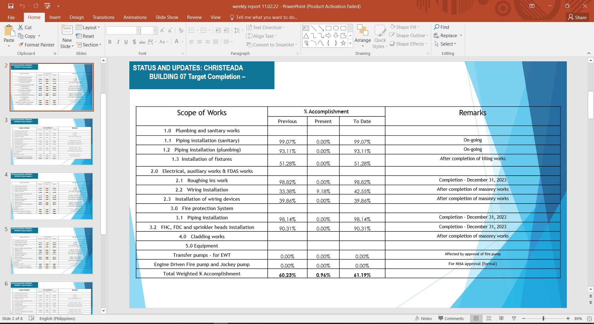
Task: Toggle Align Left paragraph
Action: point(192,42)
